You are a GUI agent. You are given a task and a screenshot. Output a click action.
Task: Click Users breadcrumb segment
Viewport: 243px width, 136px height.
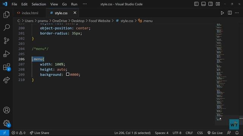click(29, 21)
